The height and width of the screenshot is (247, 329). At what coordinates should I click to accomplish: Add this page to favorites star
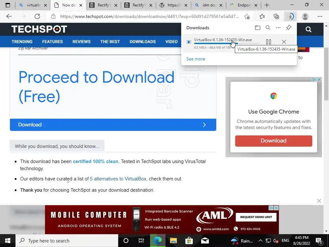point(247,16)
